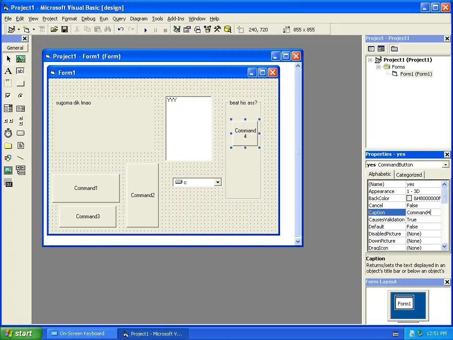Click the properties list scroll-down arrow

[x=444, y=247]
